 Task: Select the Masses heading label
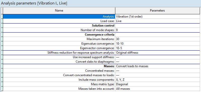109,66
